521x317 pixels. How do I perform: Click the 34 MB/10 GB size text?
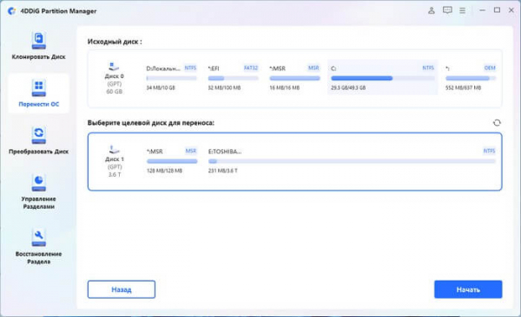click(x=161, y=87)
